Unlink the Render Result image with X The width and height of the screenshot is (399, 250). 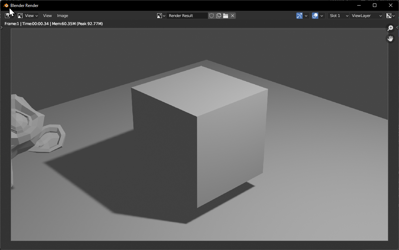pos(233,16)
